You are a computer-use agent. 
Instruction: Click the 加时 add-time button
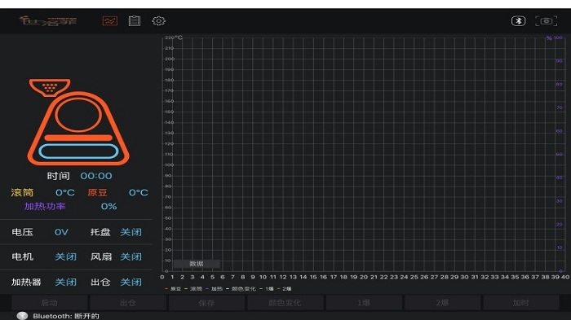[521, 303]
